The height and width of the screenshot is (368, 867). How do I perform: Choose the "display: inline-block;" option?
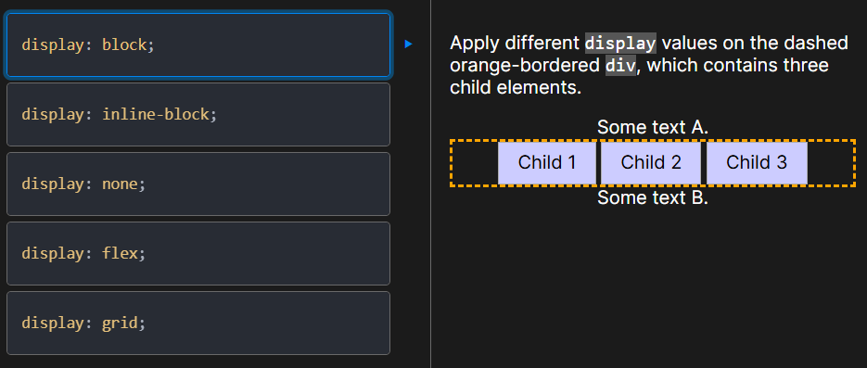(x=198, y=114)
